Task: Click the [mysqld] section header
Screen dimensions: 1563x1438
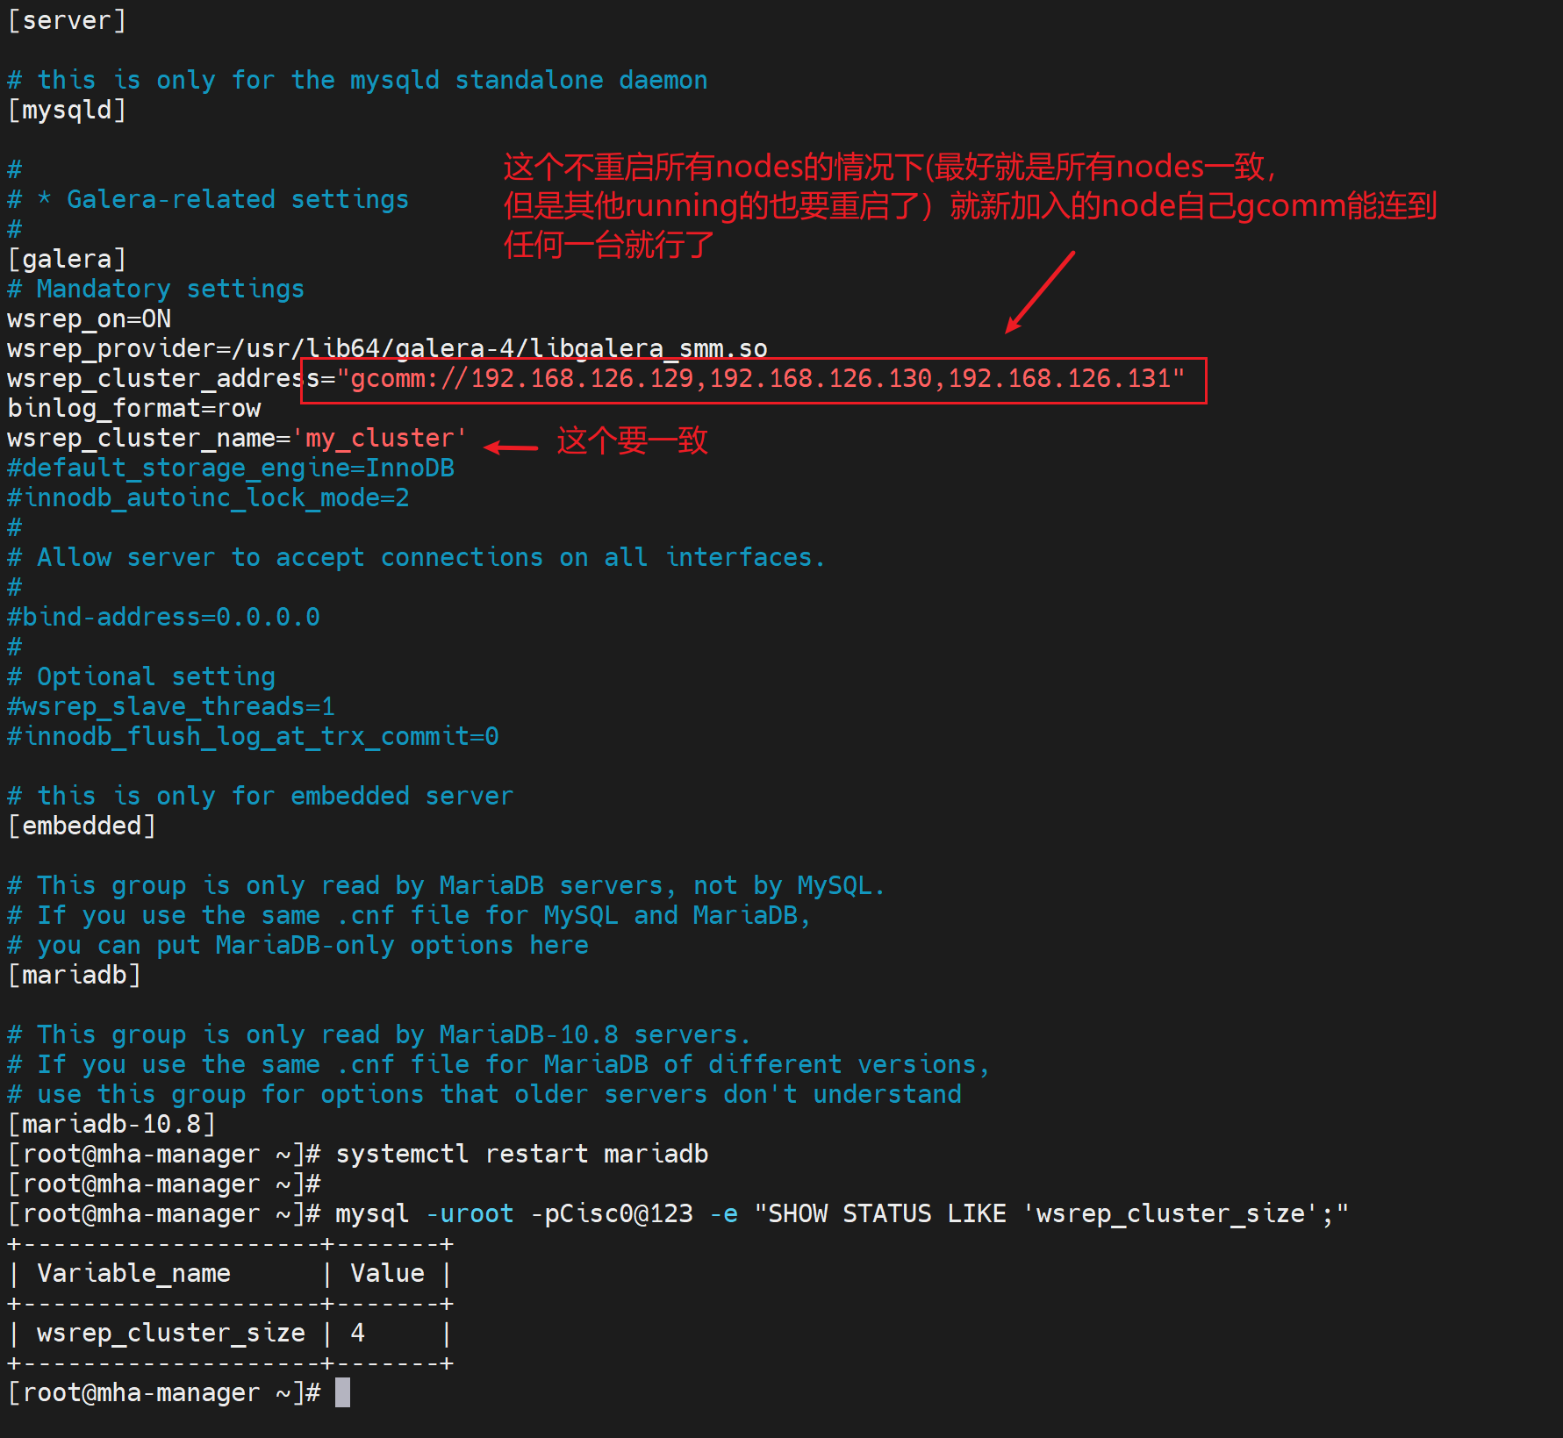Action: tap(67, 111)
